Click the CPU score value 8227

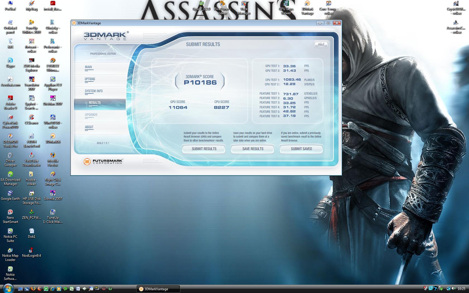(x=221, y=107)
